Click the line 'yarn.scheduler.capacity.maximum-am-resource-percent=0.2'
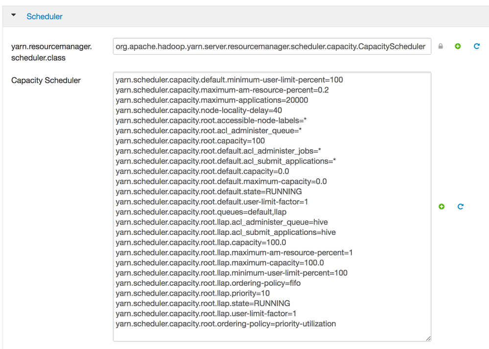 tap(222, 90)
